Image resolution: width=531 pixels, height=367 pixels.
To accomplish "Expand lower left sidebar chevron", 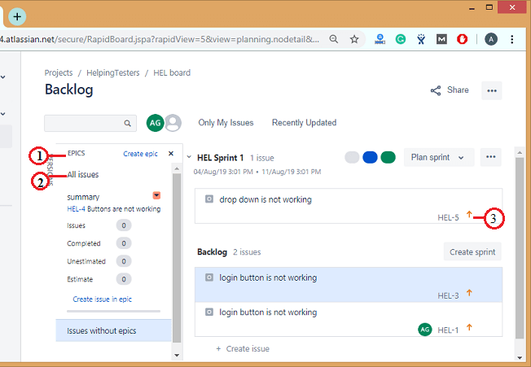I will pos(3,114).
